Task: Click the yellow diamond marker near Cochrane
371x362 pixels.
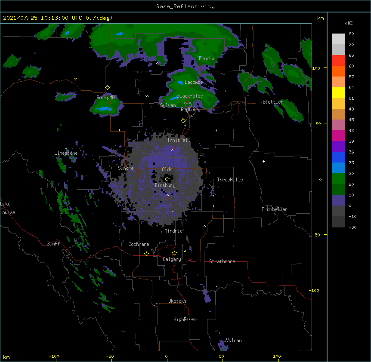Action: coord(146,254)
